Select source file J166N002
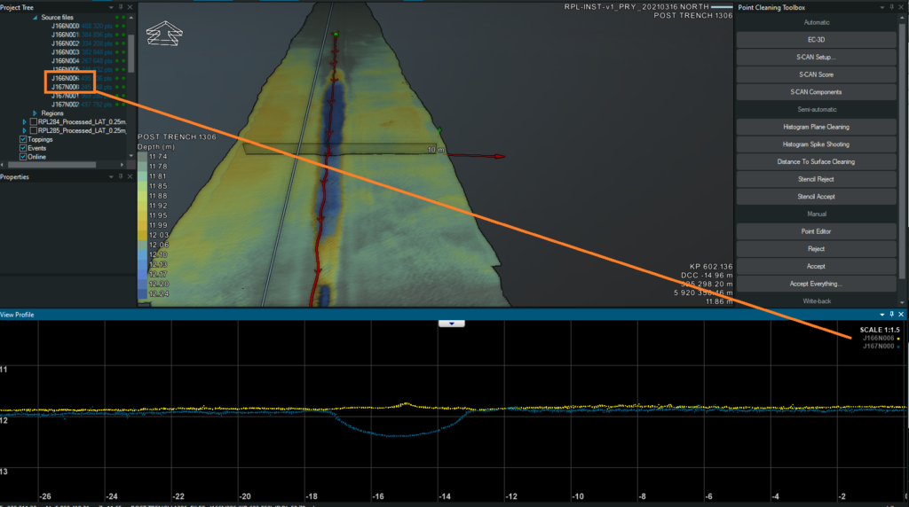Viewport: 909px width, 507px height. click(65, 43)
